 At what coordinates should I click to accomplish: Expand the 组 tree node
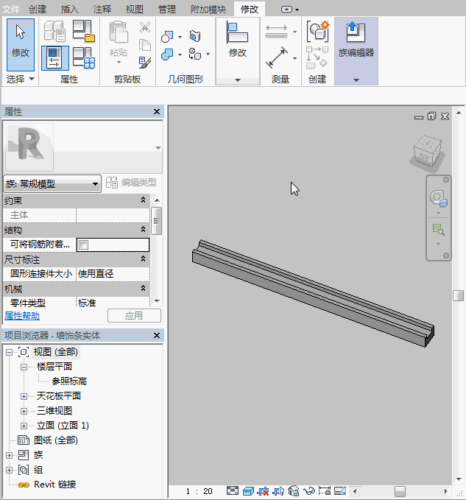[x=10, y=470]
